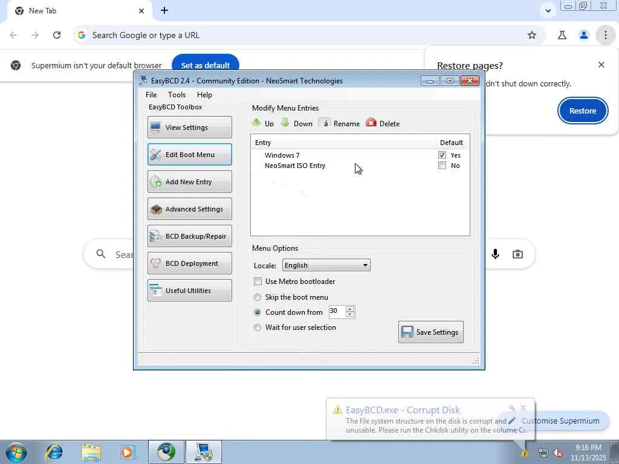Open Useful Utilities section
The image size is (619, 464).
pyautogui.click(x=189, y=291)
